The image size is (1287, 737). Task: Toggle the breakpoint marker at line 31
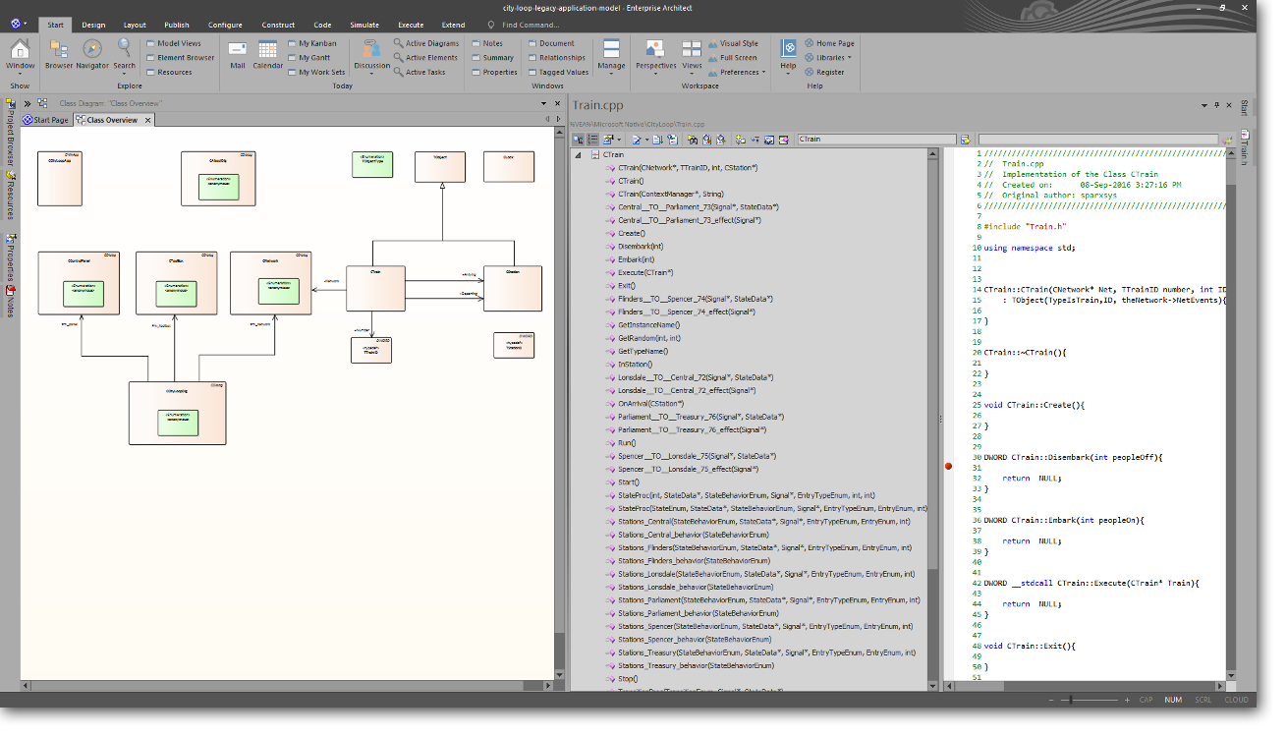click(x=948, y=467)
